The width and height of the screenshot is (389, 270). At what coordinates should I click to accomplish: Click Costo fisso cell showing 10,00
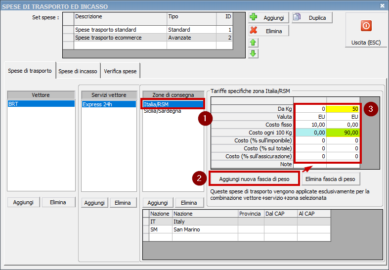pos(310,125)
